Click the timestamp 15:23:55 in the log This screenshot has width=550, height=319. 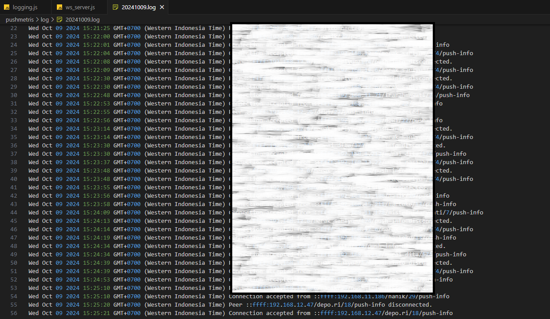(97, 188)
